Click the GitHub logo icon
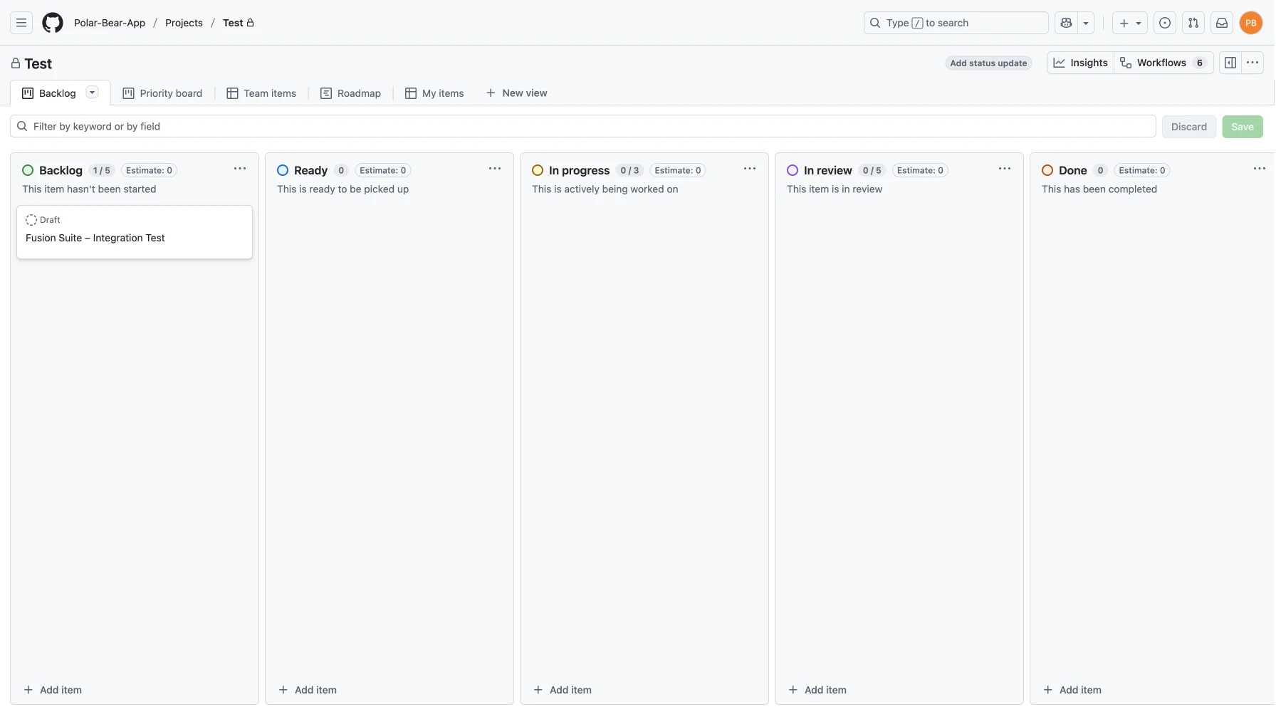1276x707 pixels. 52,23
